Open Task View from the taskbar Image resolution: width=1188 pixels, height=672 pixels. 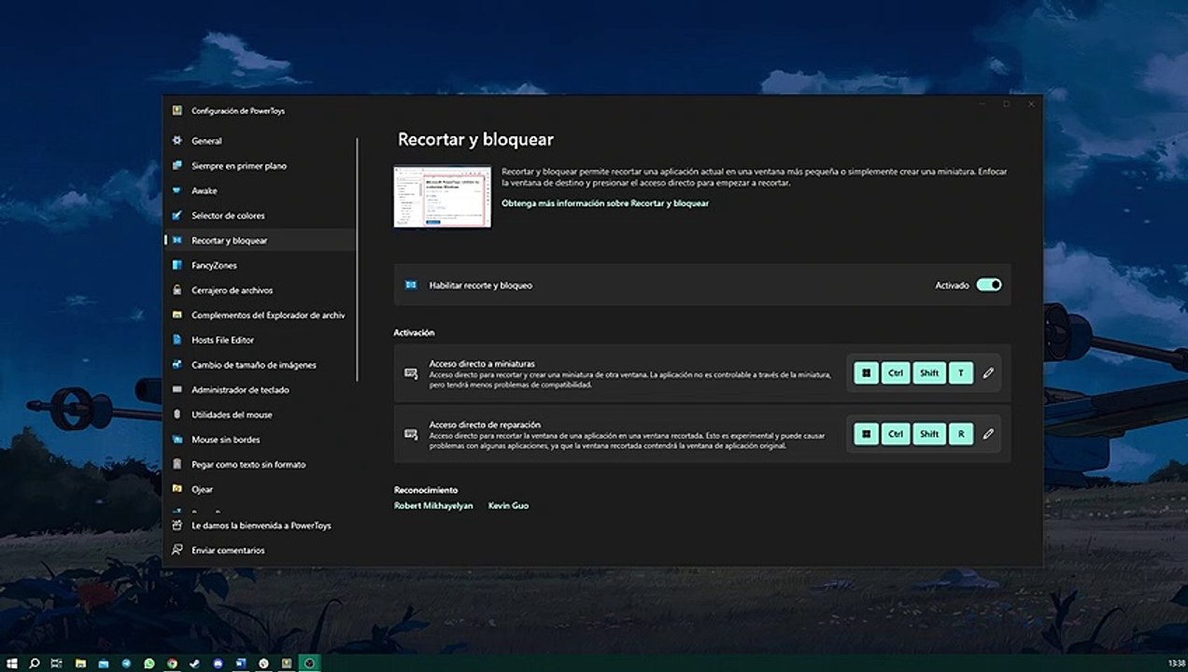tap(57, 664)
